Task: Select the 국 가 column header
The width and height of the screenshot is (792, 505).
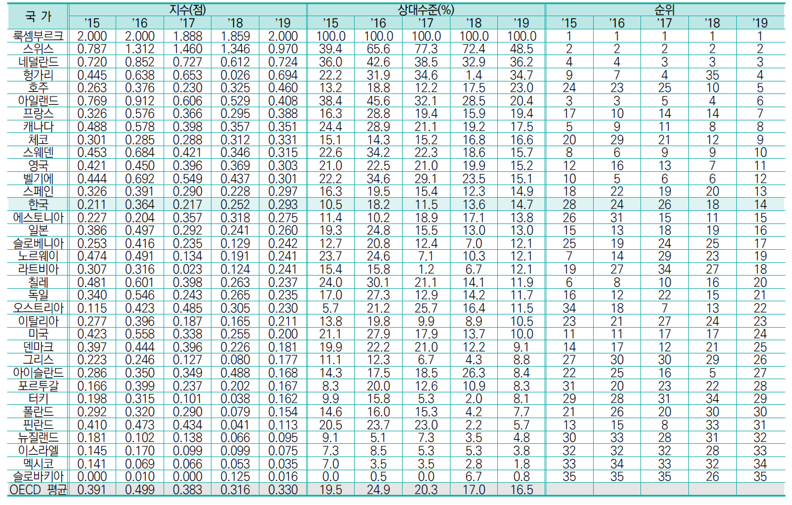Action: [37, 16]
